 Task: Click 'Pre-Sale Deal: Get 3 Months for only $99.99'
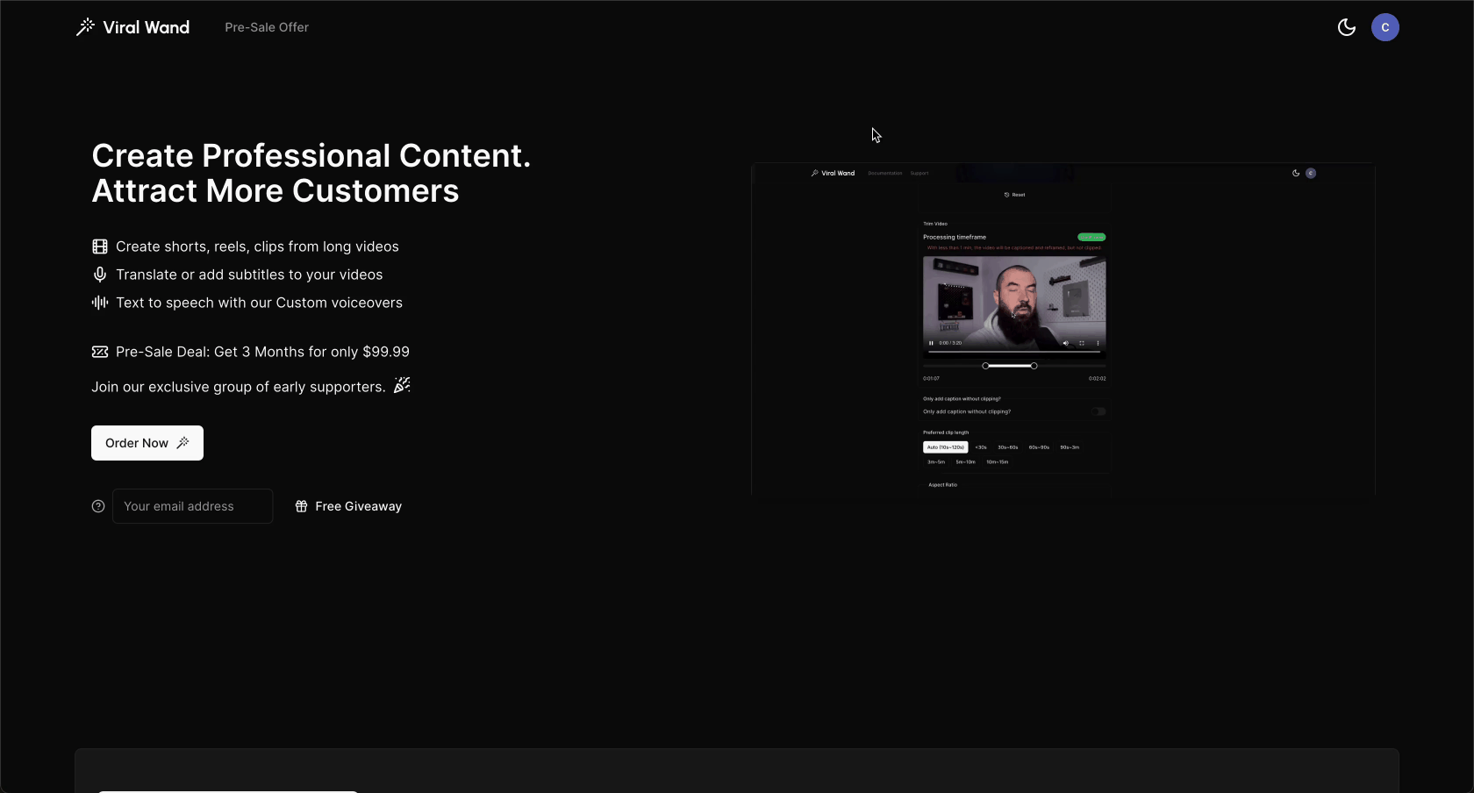coord(262,352)
